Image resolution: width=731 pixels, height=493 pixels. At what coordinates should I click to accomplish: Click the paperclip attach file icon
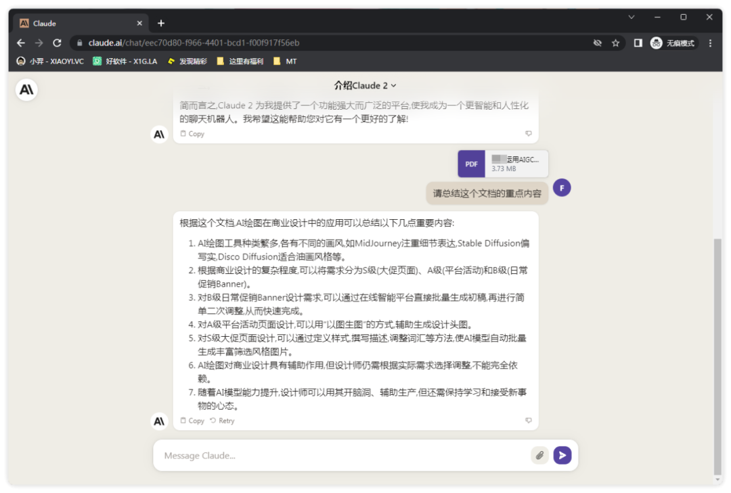(539, 455)
